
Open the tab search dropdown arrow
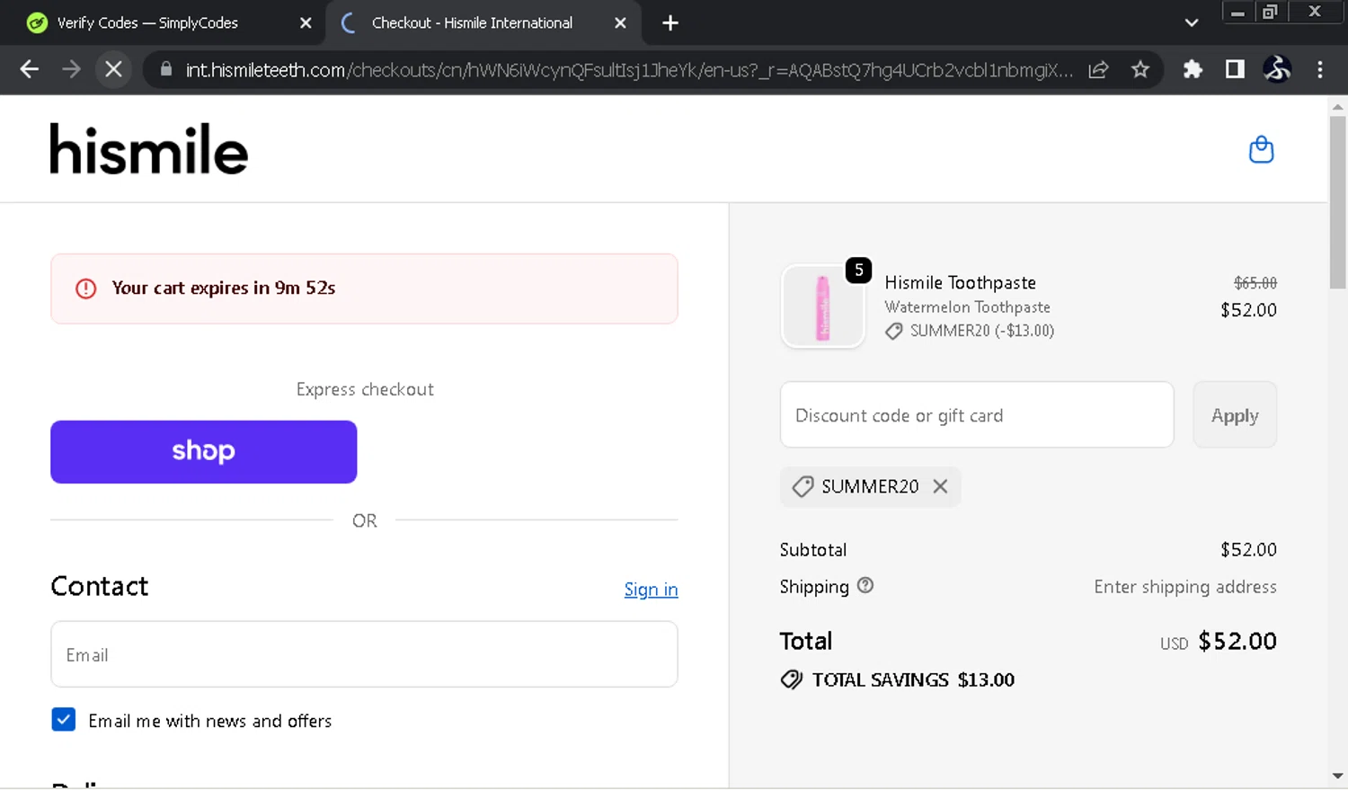(x=1192, y=23)
